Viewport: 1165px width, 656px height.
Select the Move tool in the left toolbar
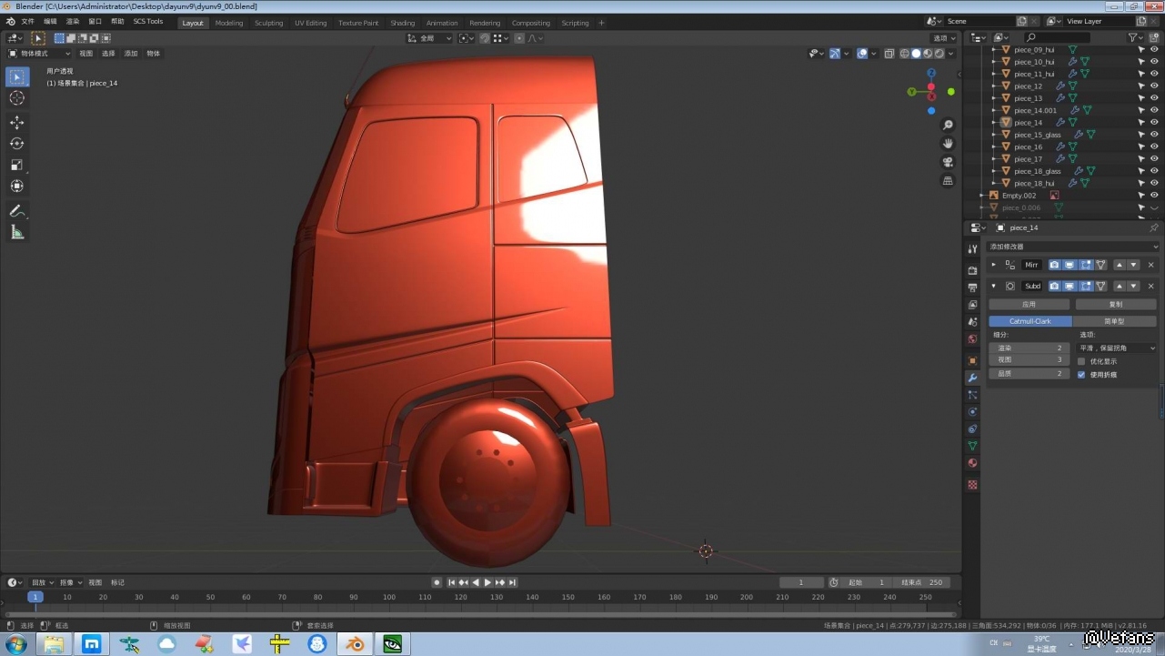(16, 122)
